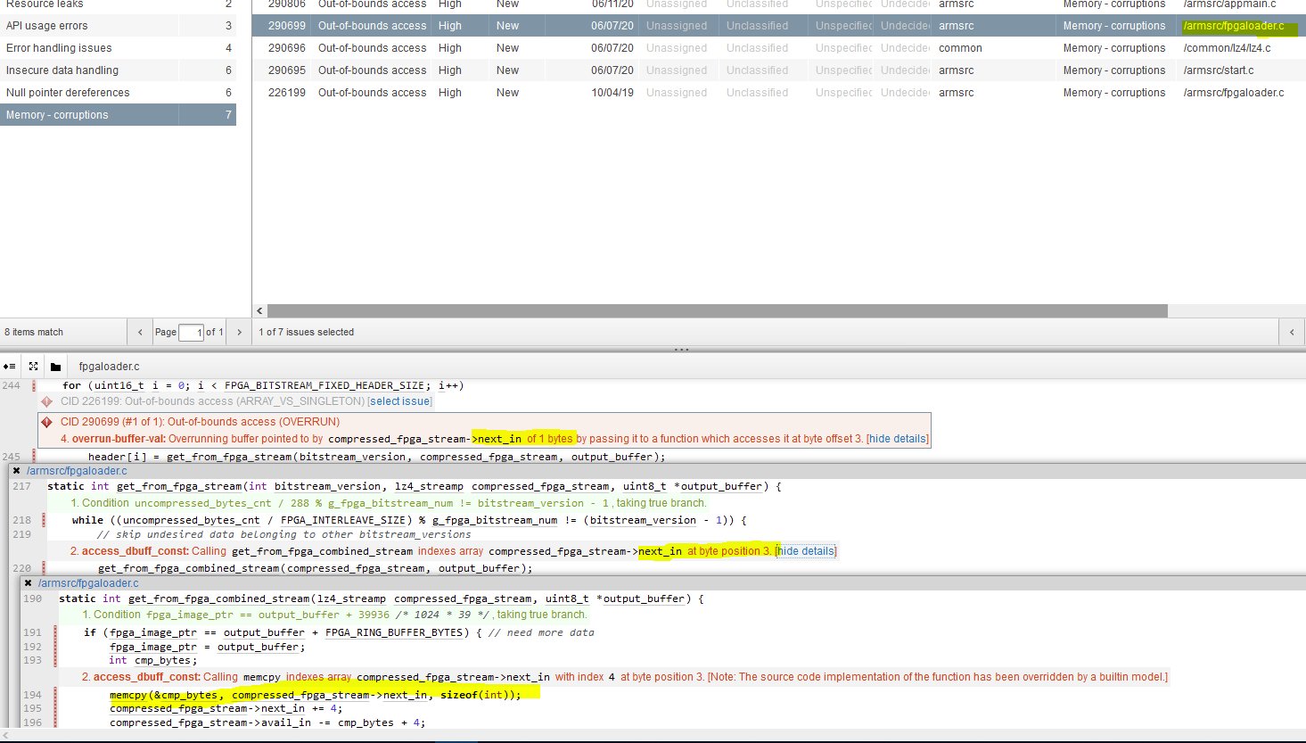The height and width of the screenshot is (743, 1306).
Task: Click the CID 290699 red error diamond
Action: pyautogui.click(x=48, y=421)
